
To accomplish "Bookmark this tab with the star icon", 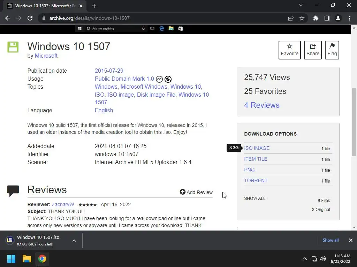I will click(x=302, y=18).
